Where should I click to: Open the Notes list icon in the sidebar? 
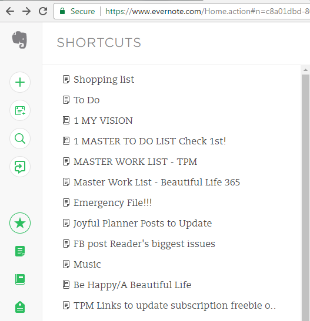[20, 251]
